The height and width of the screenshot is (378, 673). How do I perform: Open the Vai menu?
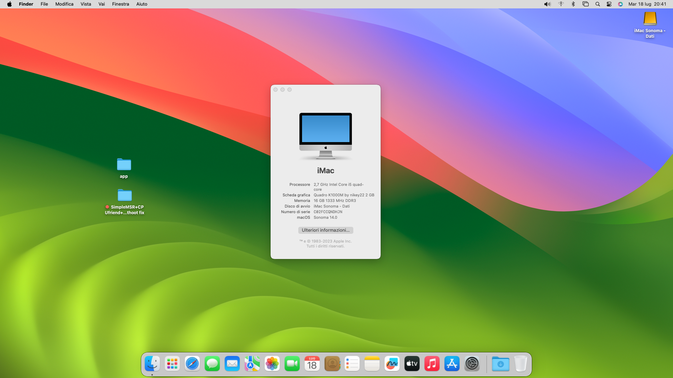(102, 4)
